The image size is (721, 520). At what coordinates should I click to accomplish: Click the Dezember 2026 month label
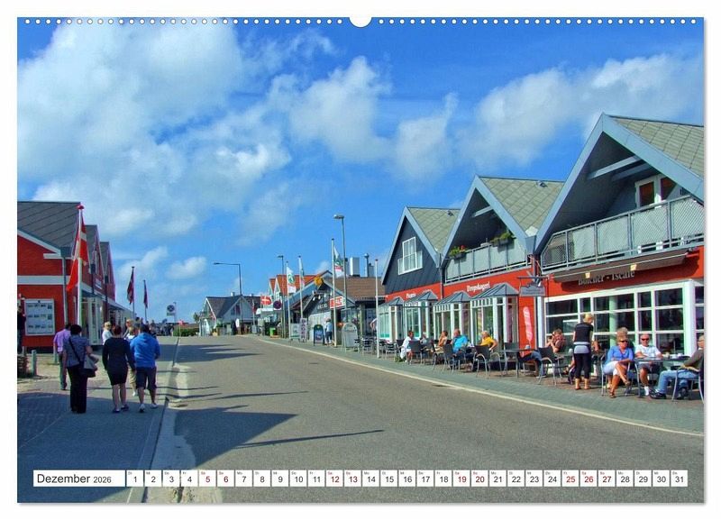[x=76, y=479]
